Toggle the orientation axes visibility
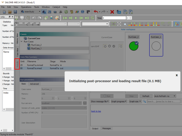This screenshot has width=182, height=136. pyautogui.click(x=177, y=24)
